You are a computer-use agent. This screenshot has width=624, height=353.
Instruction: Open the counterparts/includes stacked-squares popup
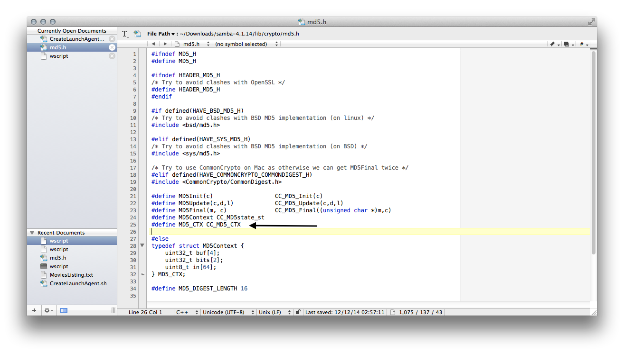(x=568, y=44)
